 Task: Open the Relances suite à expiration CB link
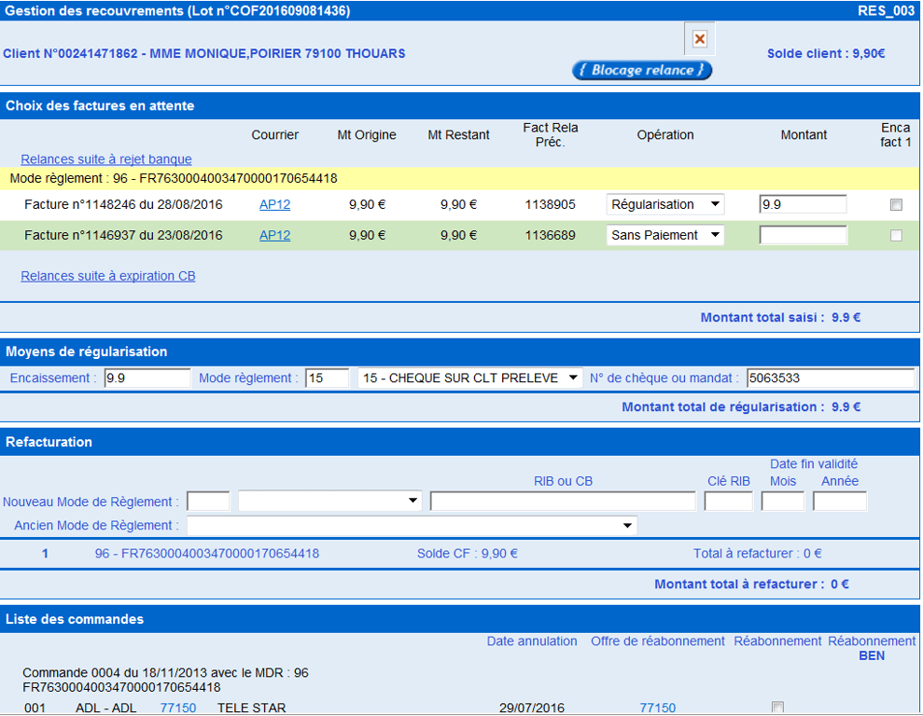click(108, 276)
